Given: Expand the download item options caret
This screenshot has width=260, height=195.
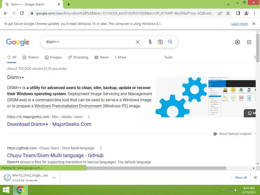Looking at the screenshot, I should (x=54, y=177).
